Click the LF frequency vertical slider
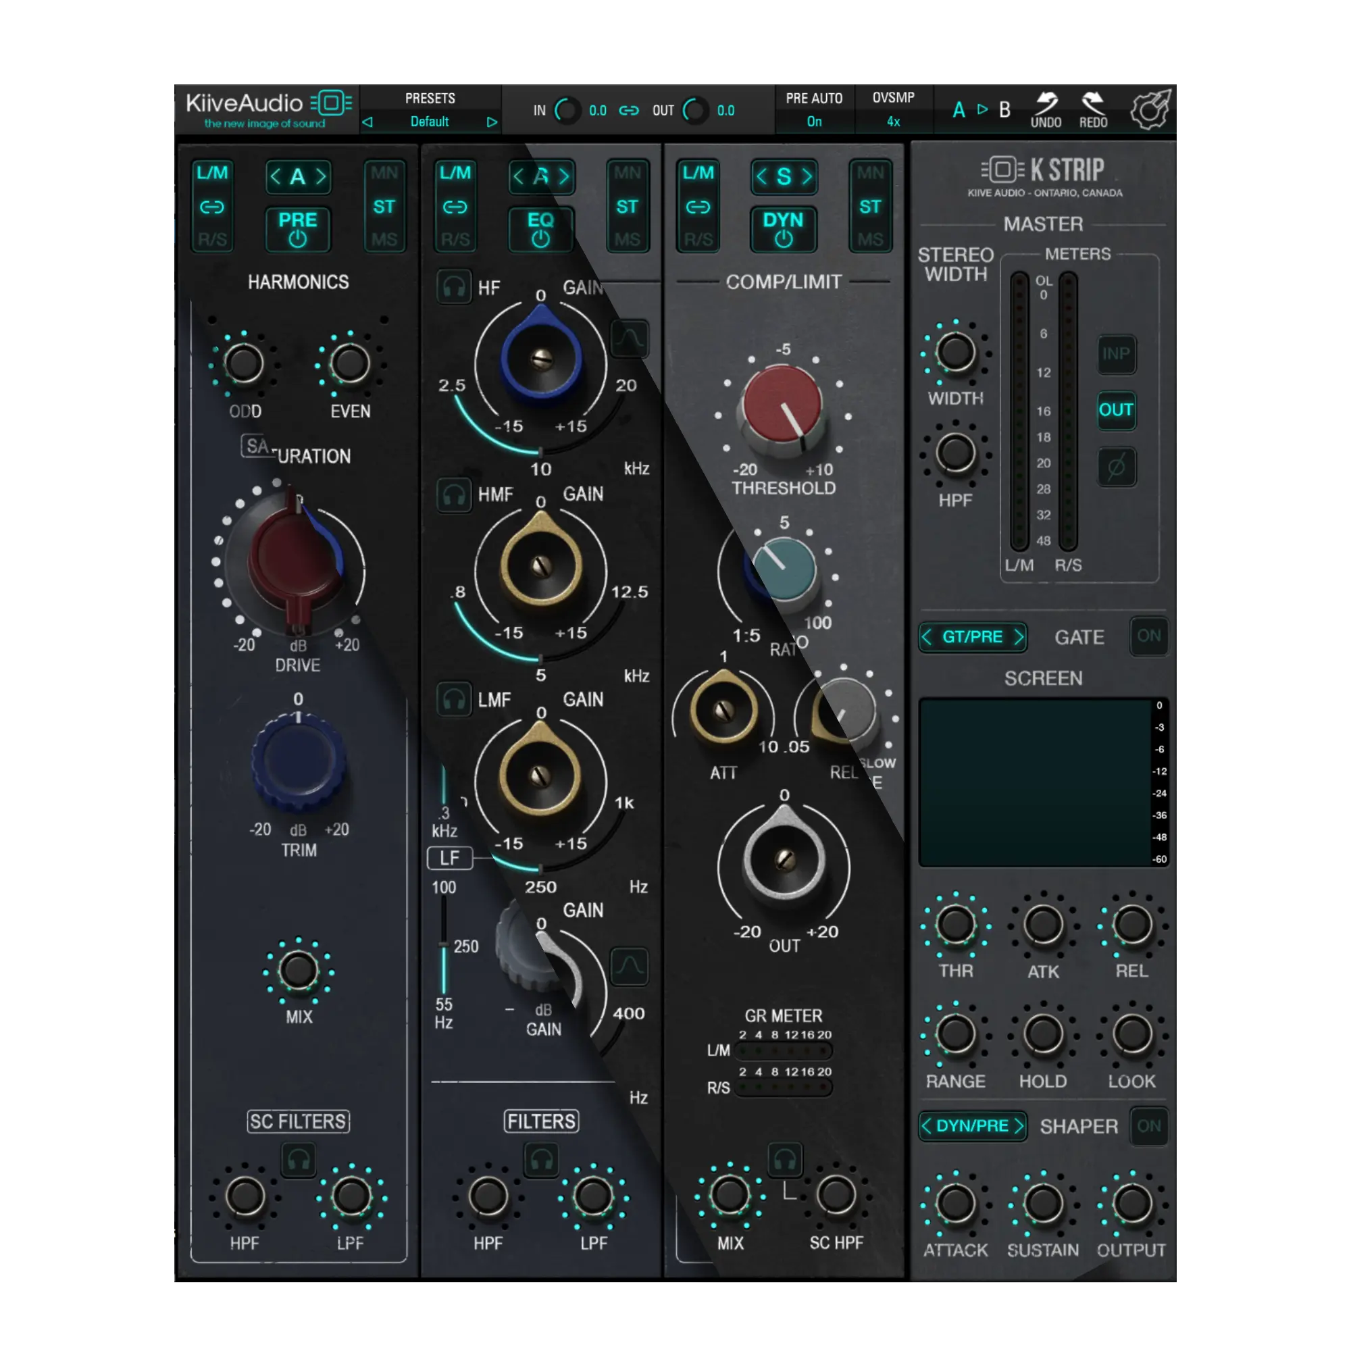Screen dimensions: 1351x1351 click(x=443, y=944)
